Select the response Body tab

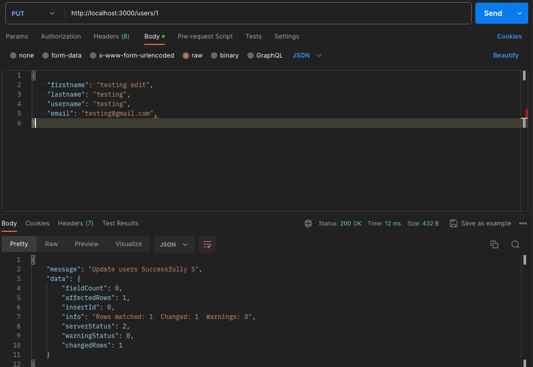click(9, 223)
